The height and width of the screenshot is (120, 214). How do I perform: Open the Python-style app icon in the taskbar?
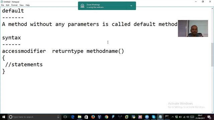(x=133, y=117)
